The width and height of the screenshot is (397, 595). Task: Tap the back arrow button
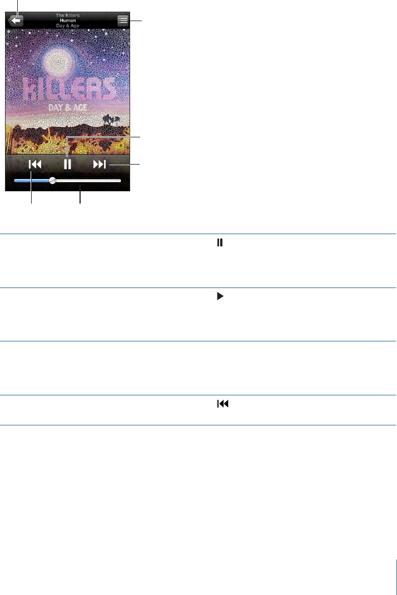[15, 21]
